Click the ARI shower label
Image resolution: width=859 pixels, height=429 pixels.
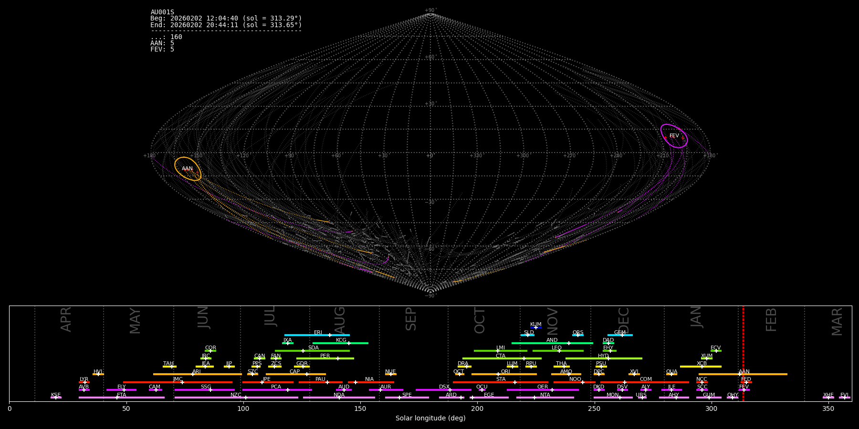pos(197,372)
